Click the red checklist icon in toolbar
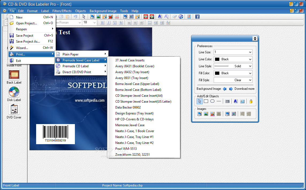Image resolution: width=306 pixels, height=190 pixels. pyautogui.click(x=189, y=17)
